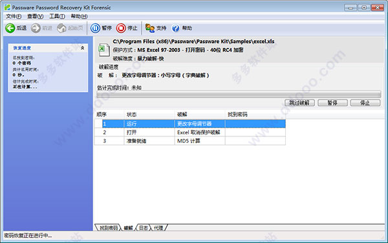The height and width of the screenshot is (243, 388).
Task: Open the File (文件) menu
Action: tap(14, 16)
